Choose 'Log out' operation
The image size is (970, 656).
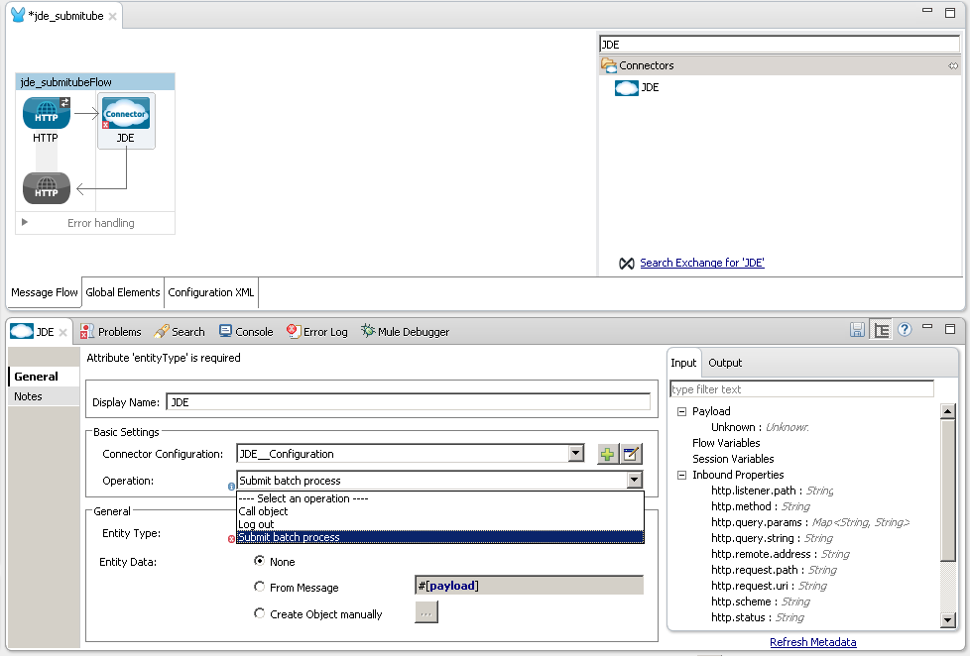pos(439,524)
